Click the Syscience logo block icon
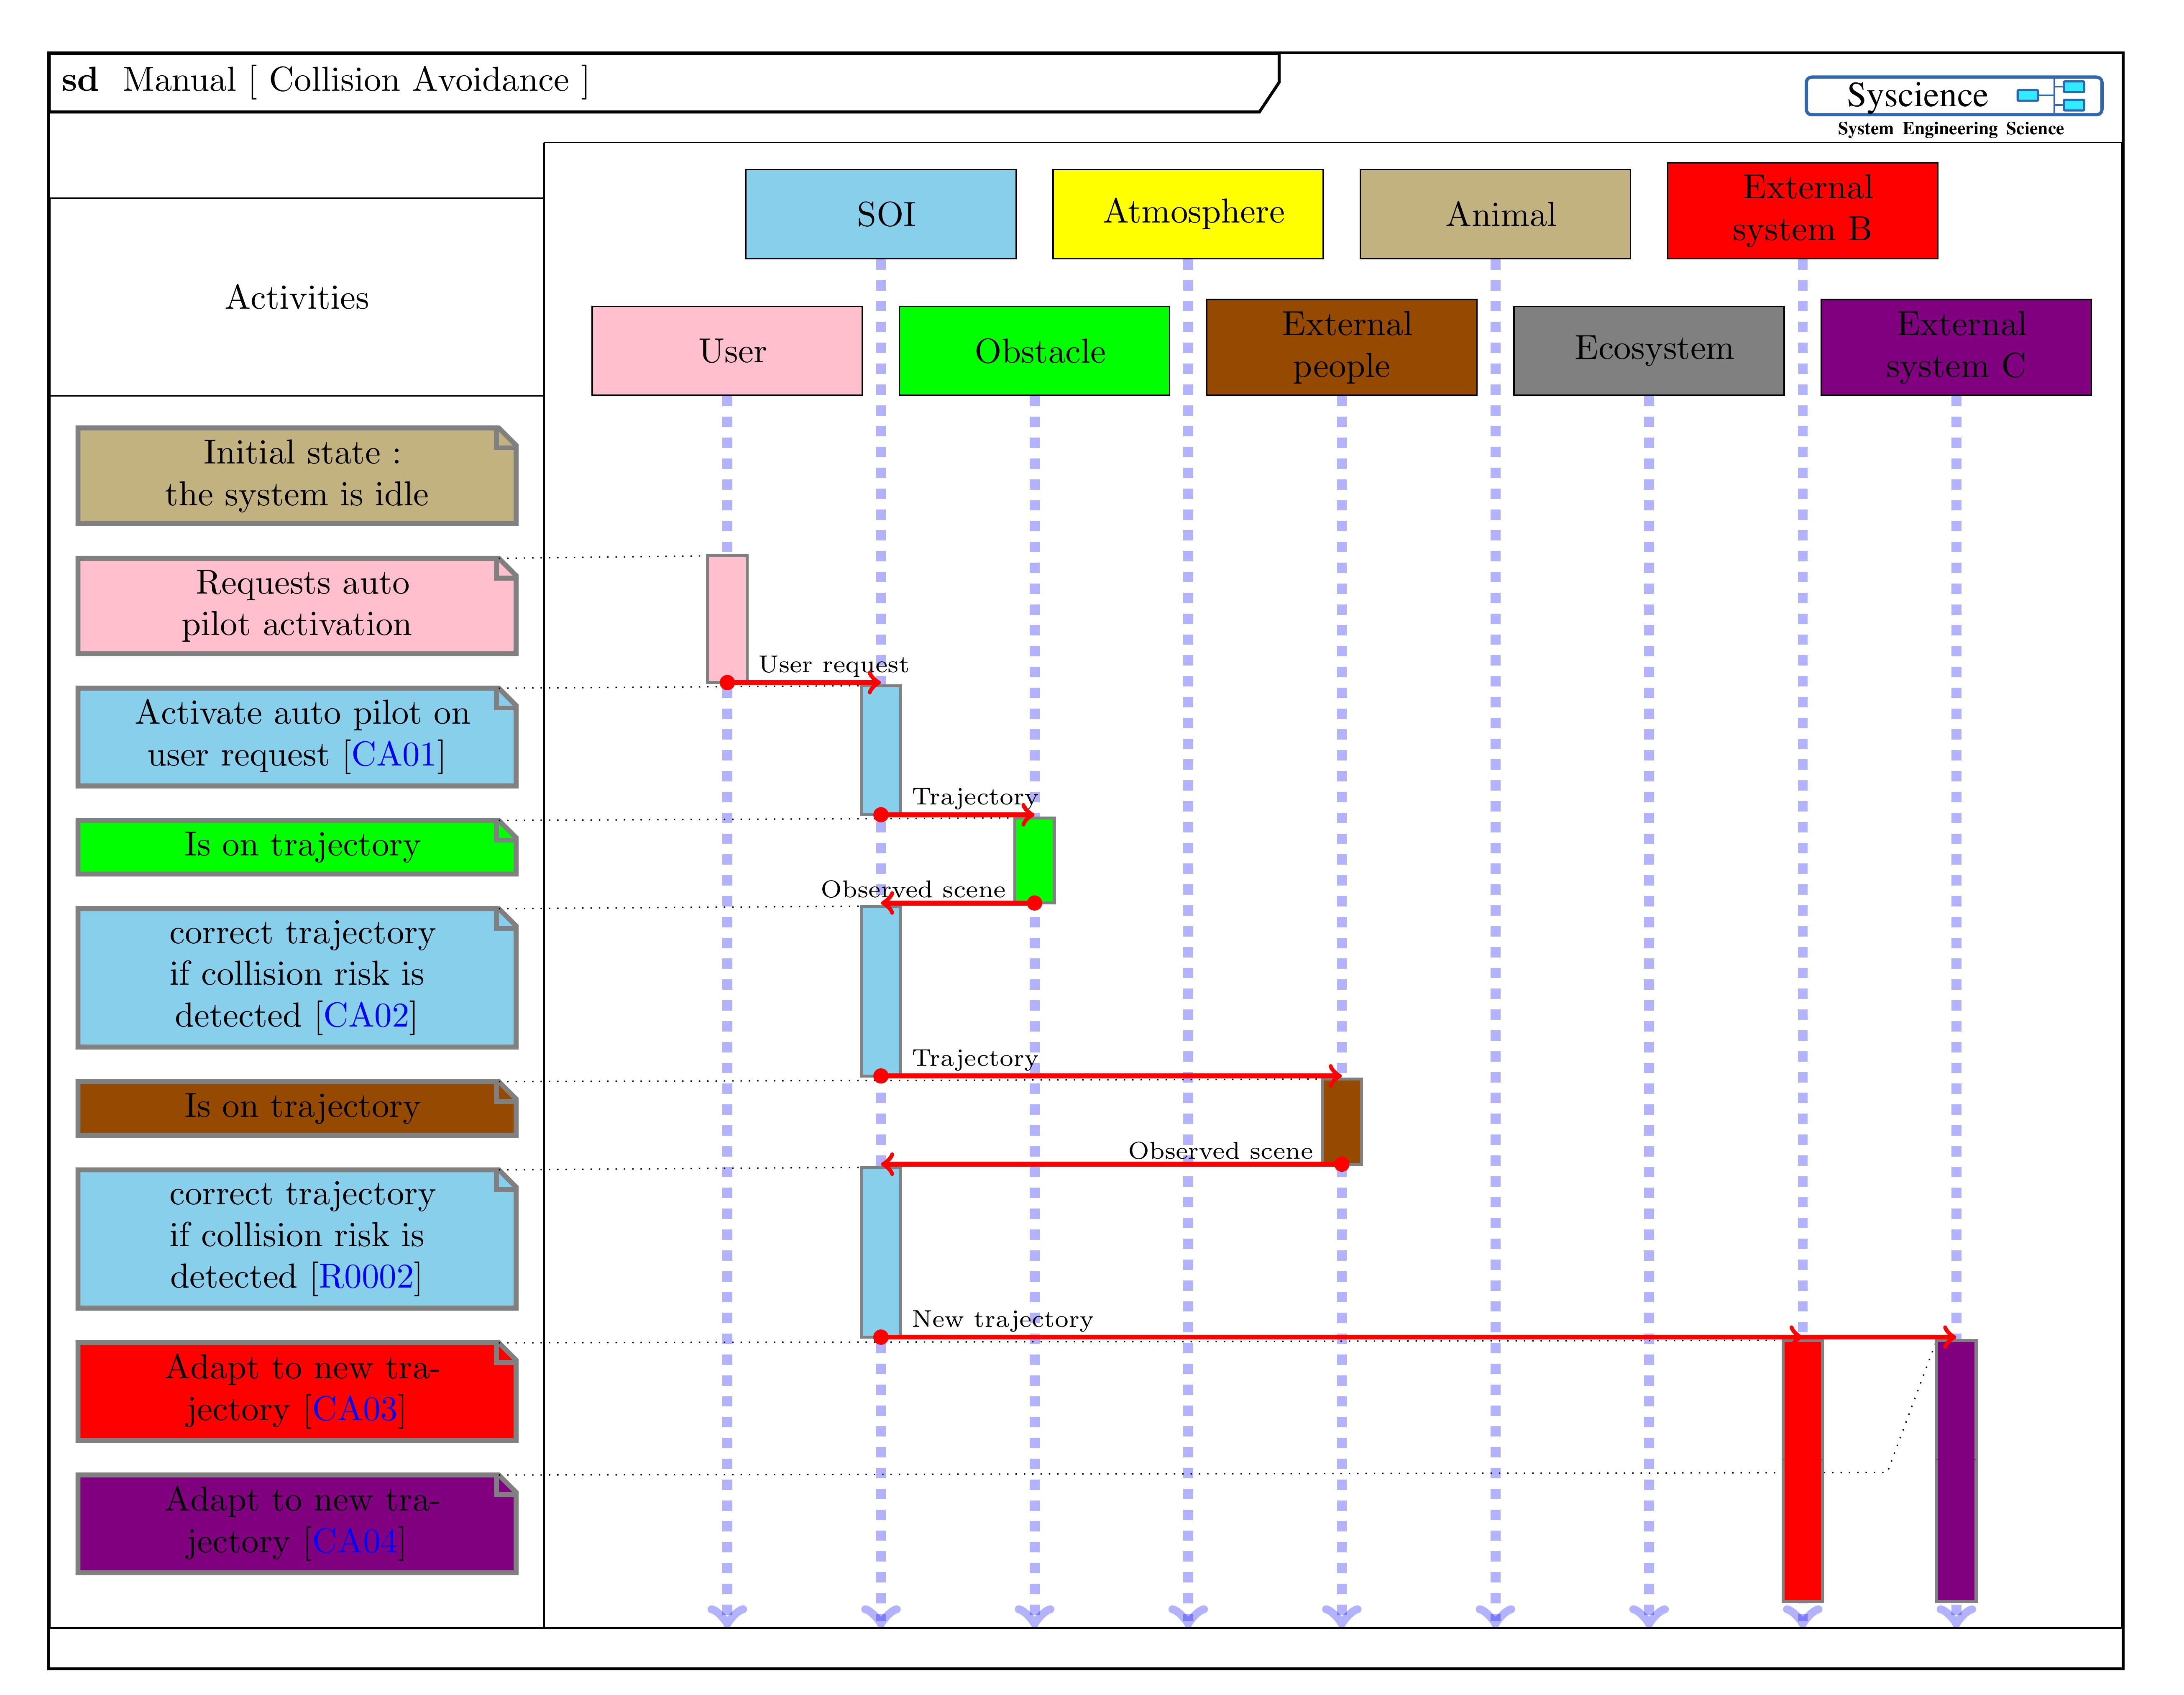This screenshot has width=2184, height=1695. click(2051, 95)
